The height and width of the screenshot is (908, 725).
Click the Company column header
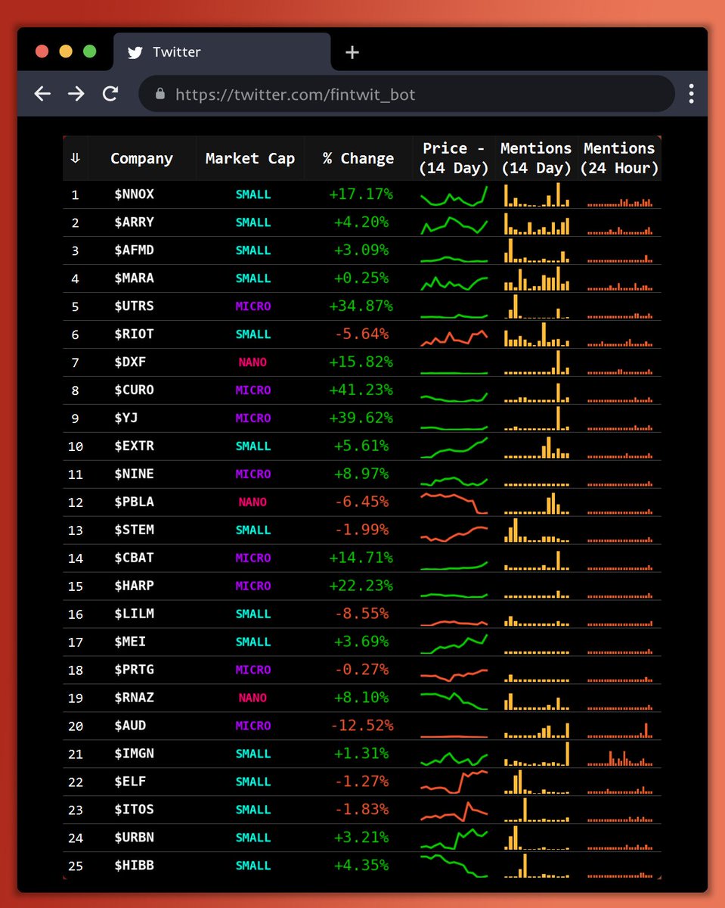coord(141,158)
